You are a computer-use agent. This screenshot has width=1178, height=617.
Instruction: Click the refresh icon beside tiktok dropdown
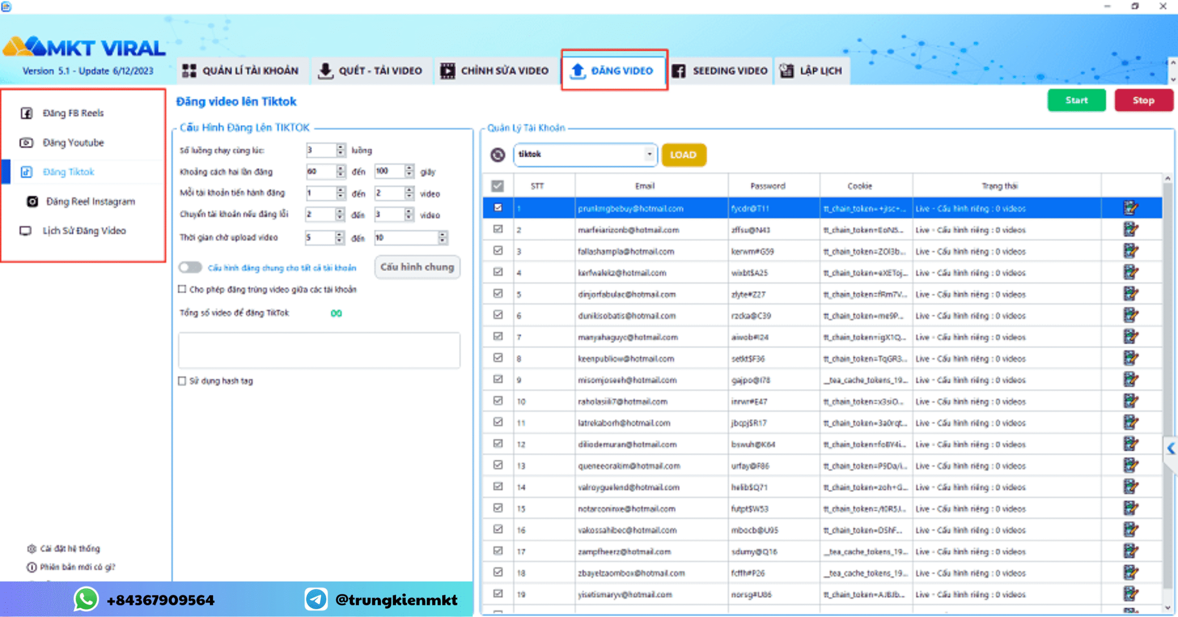click(x=497, y=155)
